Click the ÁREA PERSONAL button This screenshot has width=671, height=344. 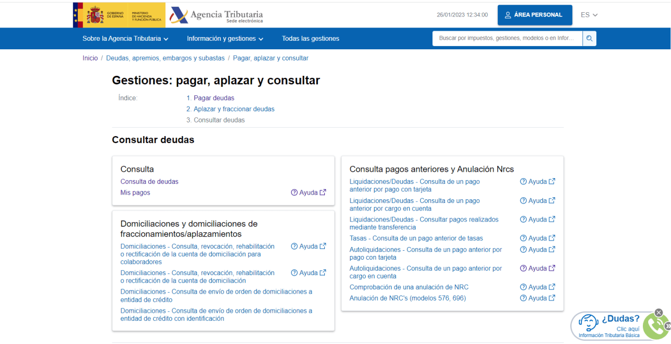(x=535, y=15)
